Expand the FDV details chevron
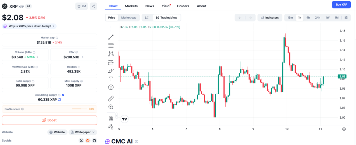Screen dimensions: 356x145 83,57
